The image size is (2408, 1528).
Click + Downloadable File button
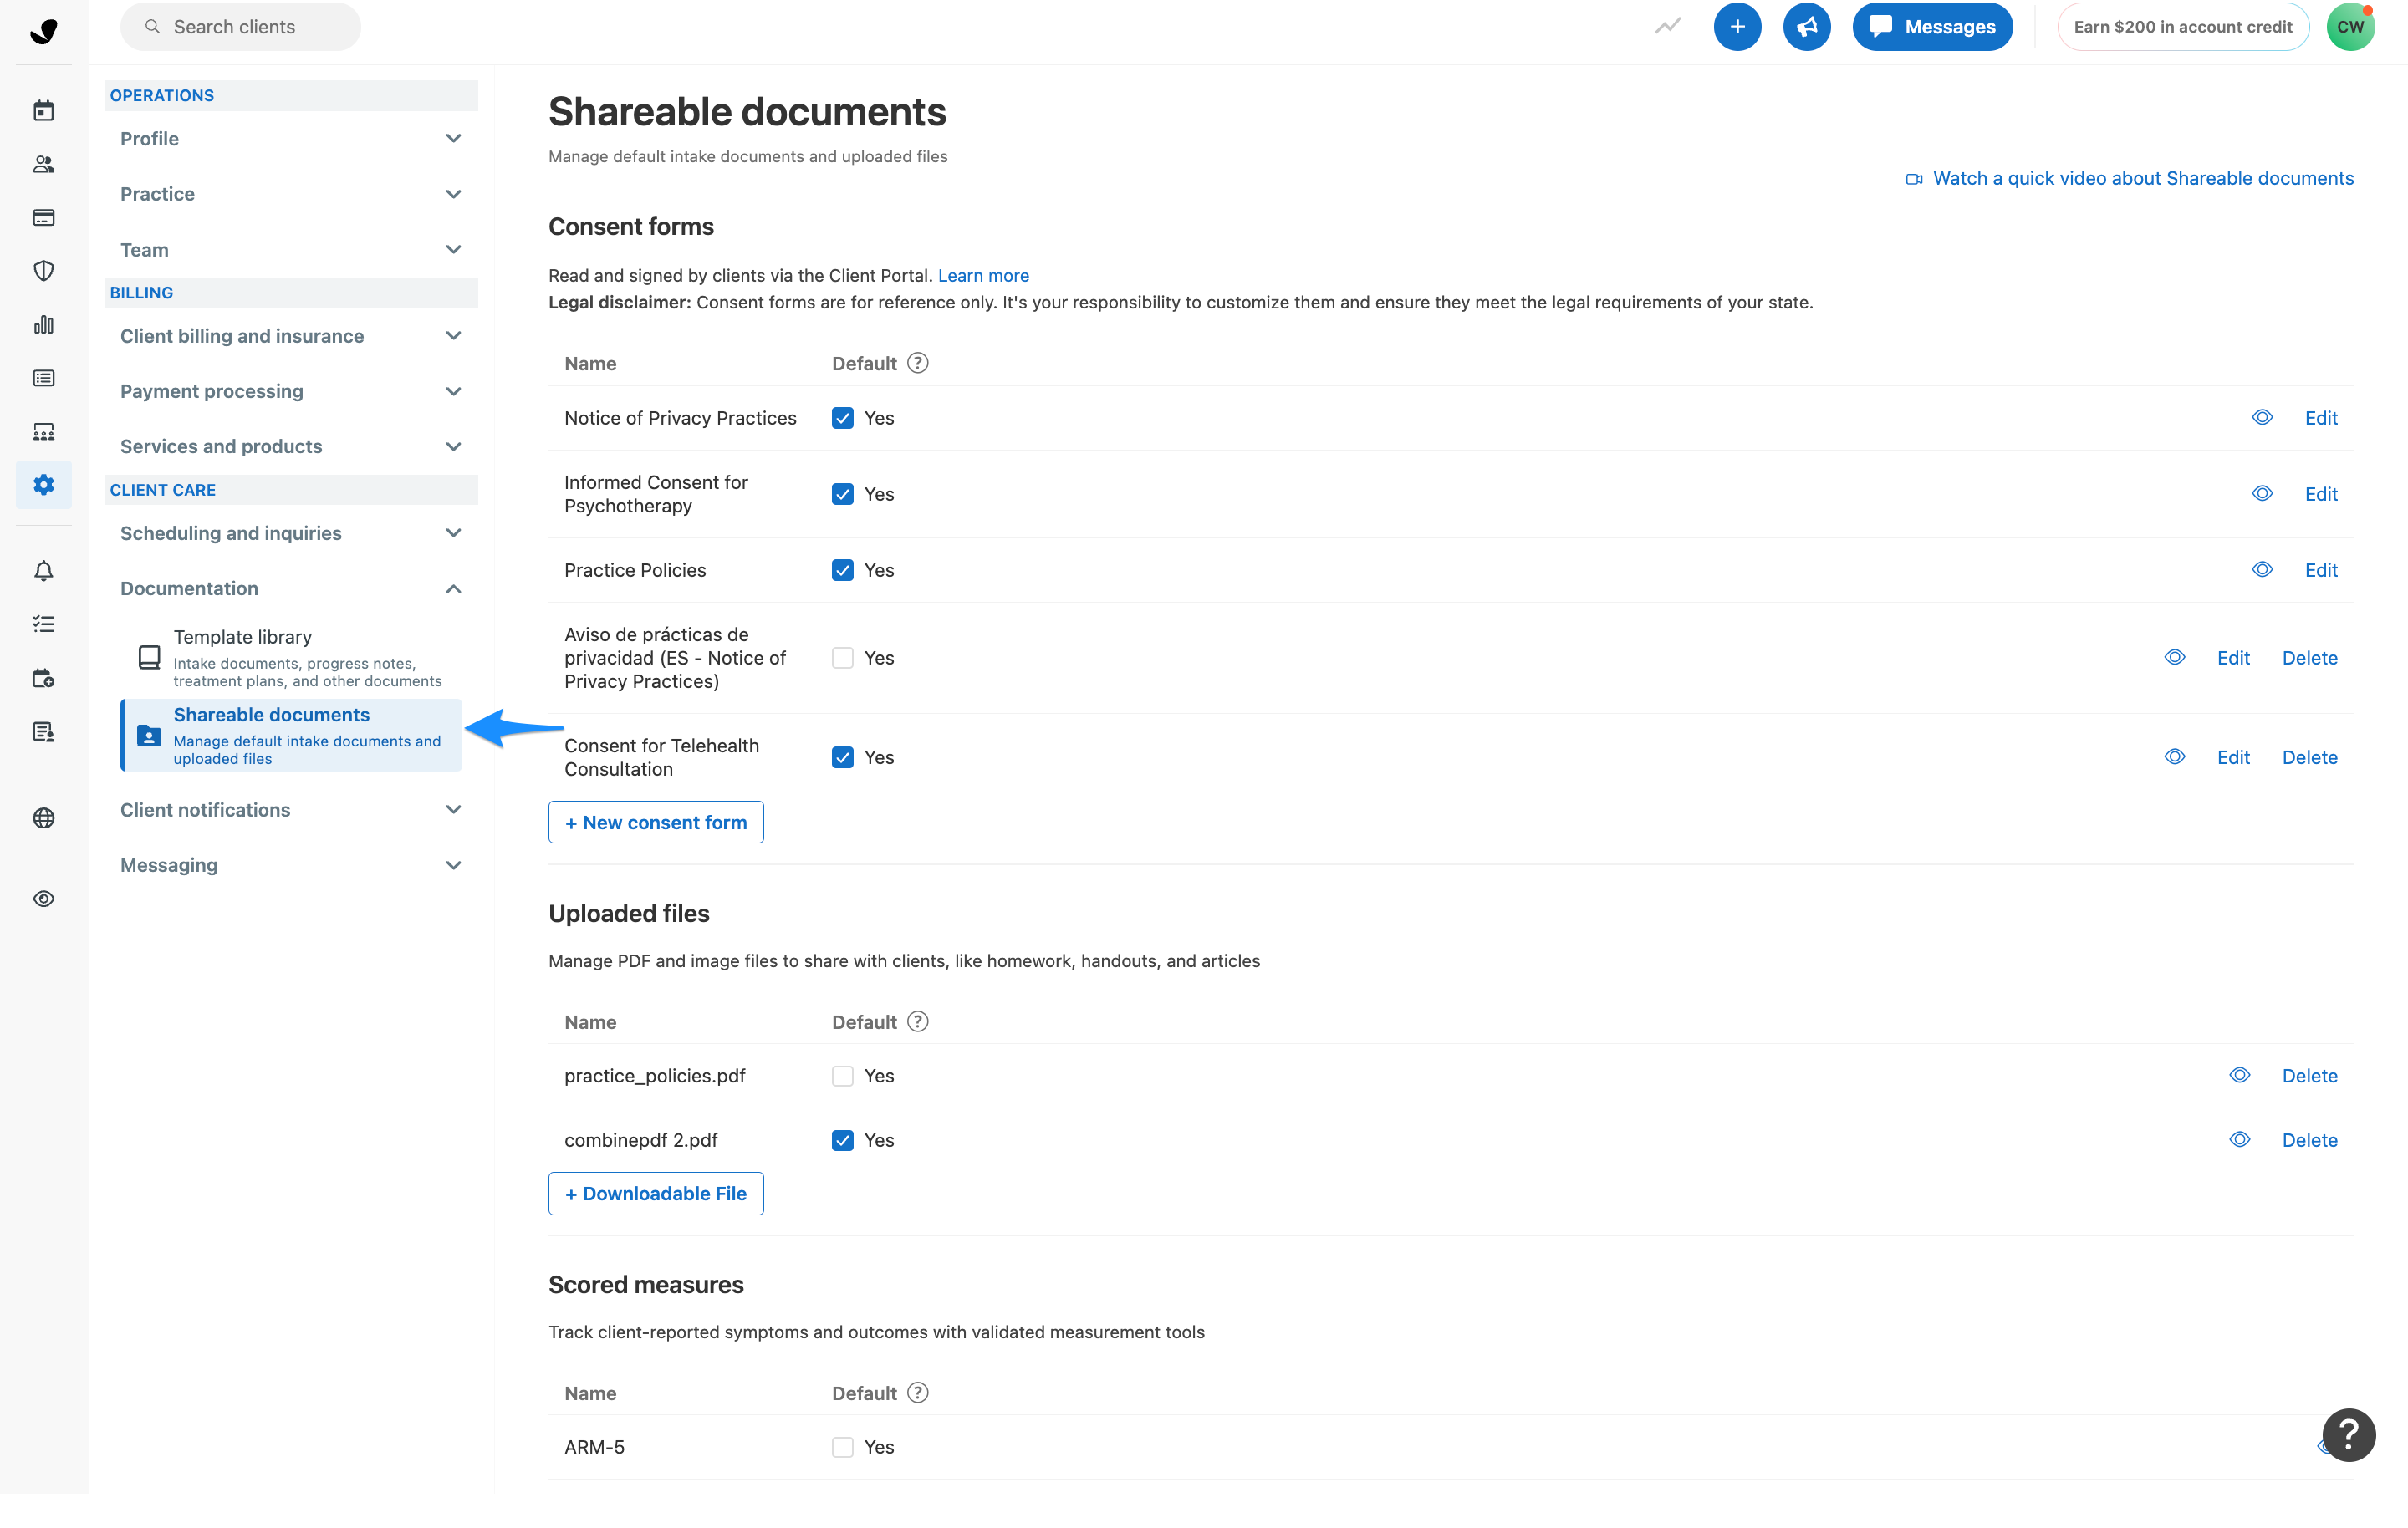[656, 1194]
